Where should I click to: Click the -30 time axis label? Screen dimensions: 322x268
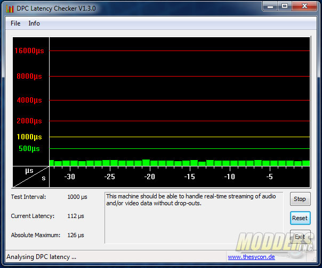(70, 177)
